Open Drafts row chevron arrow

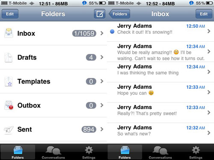[102, 57]
